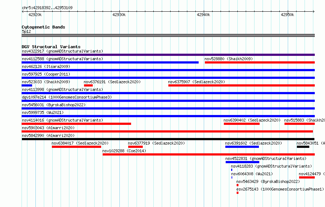Click the 42940k ruler position label
The image size is (325, 207).
(x=203, y=15)
